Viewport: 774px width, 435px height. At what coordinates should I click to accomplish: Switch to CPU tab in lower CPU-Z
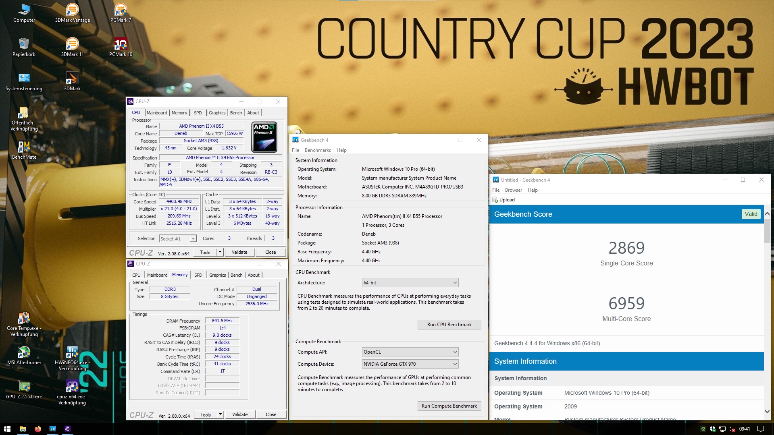[x=136, y=275]
